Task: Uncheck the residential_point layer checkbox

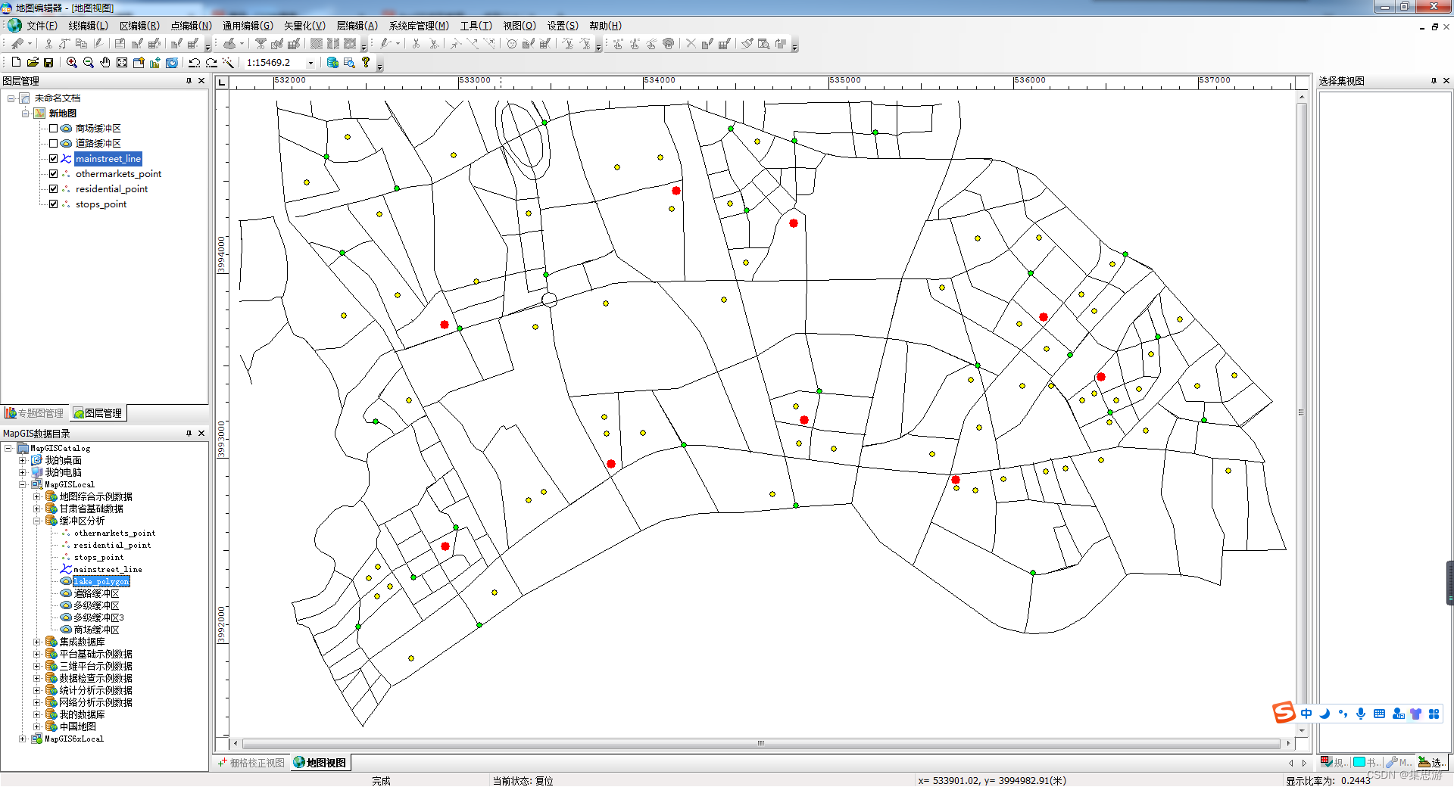Action: click(x=53, y=189)
